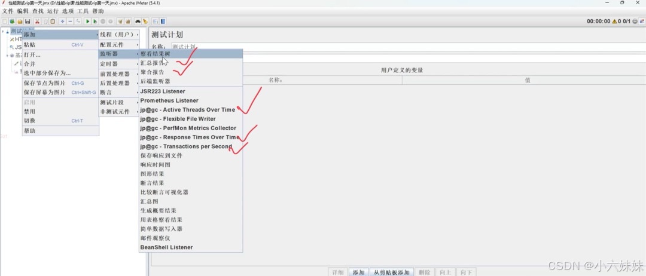This screenshot has width=646, height=276.
Task: Open the 文件 menu
Action: (x=8, y=11)
